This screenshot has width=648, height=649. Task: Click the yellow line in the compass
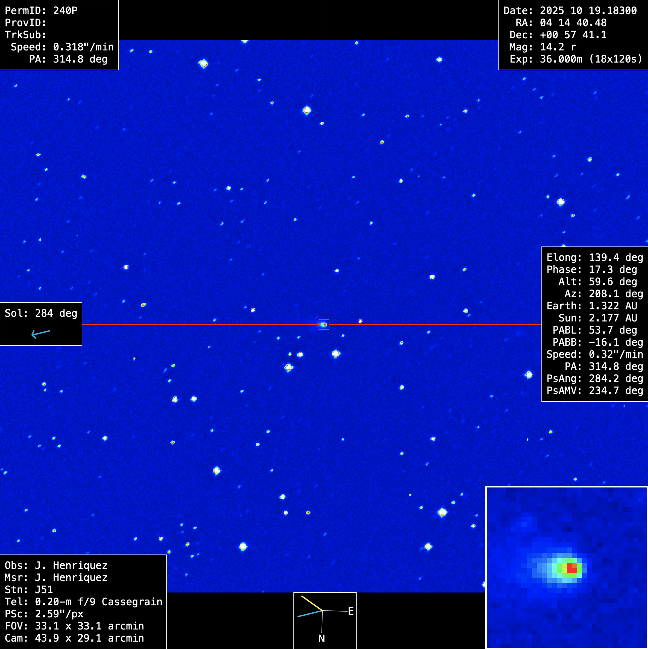point(312,603)
